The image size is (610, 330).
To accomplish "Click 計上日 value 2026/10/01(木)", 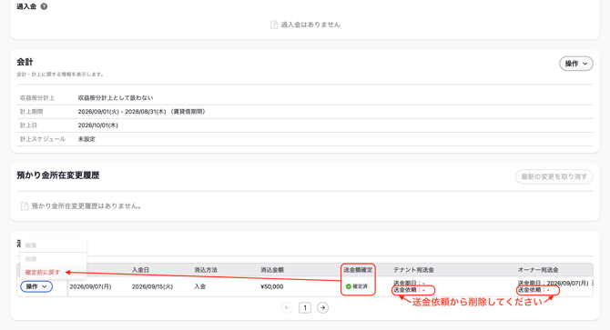I will (97, 125).
